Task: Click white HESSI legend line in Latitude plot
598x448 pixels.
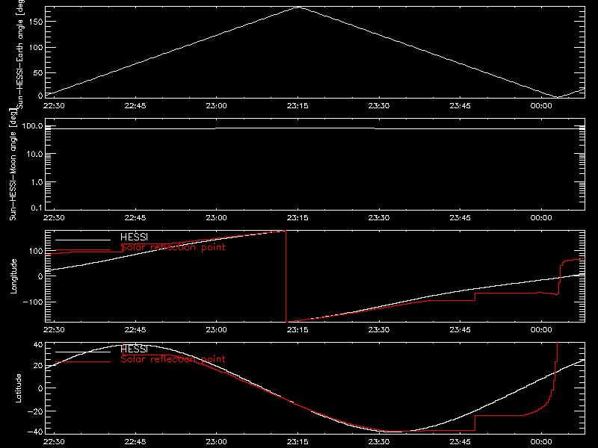Action: 83,352
